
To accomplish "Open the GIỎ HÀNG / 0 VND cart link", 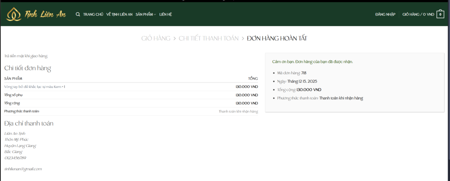I will (x=418, y=14).
